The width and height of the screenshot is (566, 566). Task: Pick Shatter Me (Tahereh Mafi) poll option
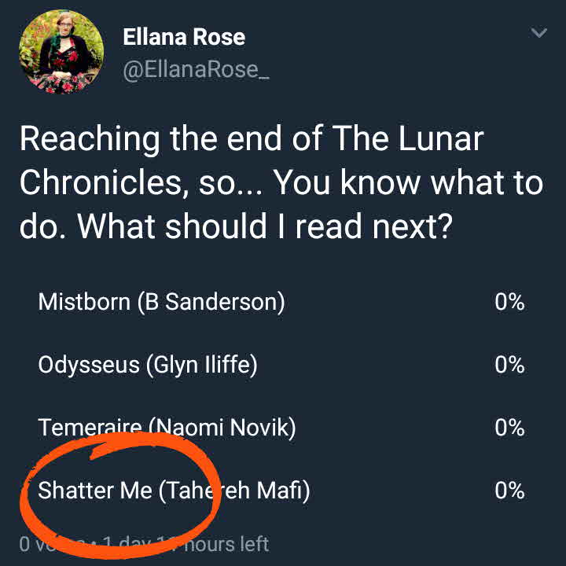click(x=174, y=491)
